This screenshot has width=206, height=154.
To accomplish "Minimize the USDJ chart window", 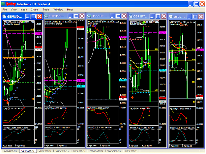I will coord(189,16).
